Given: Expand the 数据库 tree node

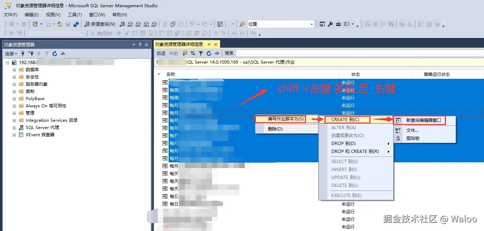Looking at the screenshot, I should click(x=14, y=69).
